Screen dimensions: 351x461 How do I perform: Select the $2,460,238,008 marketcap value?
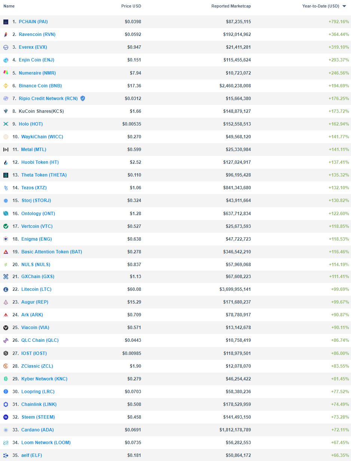pos(235,86)
